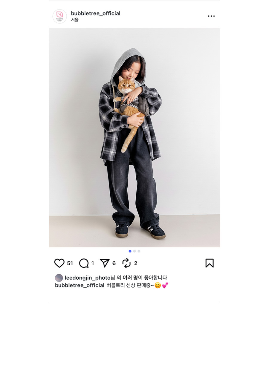
Task: Open the three-dot more options menu
Action: point(211,16)
